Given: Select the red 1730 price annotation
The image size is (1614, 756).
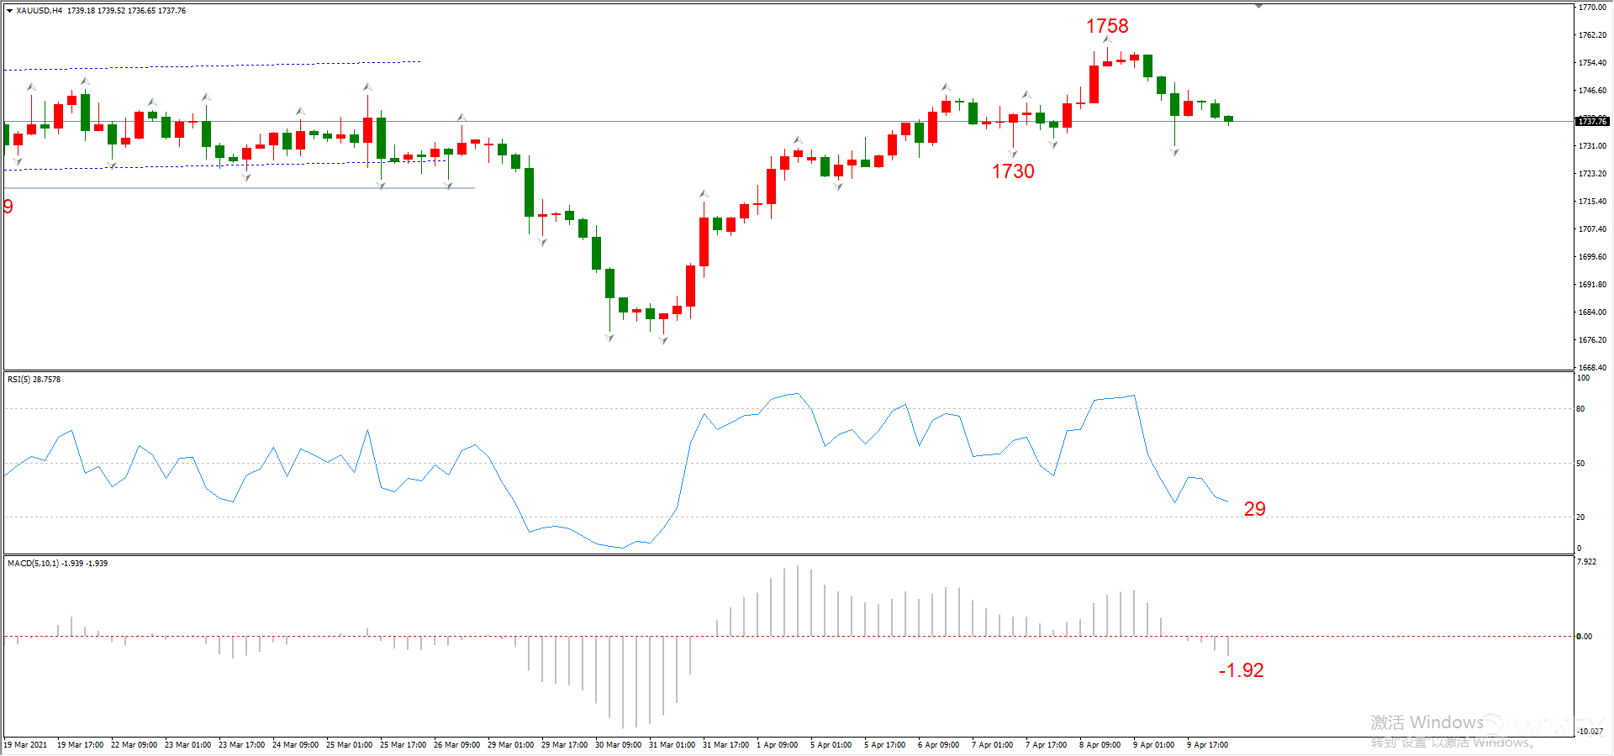Looking at the screenshot, I should (x=1013, y=171).
